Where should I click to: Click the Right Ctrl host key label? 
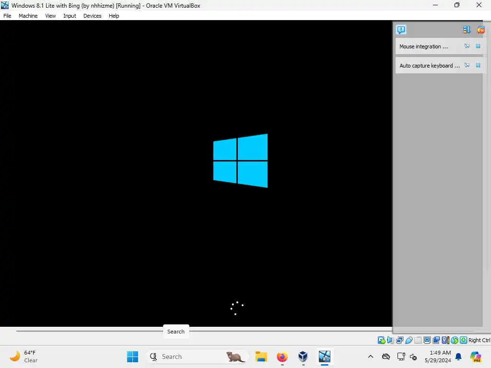click(x=479, y=340)
